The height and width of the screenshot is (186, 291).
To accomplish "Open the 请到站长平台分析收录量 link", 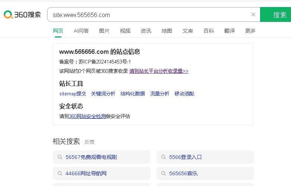I will click(159, 71).
